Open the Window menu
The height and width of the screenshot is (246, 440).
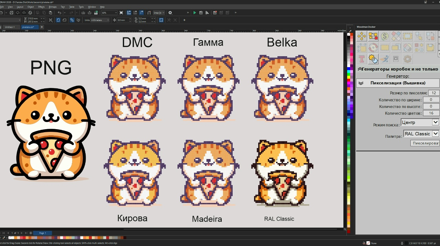tap(92, 7)
